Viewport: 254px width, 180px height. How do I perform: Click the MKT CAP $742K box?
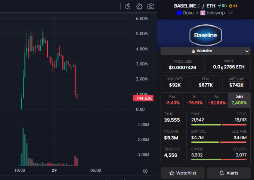click(x=236, y=83)
